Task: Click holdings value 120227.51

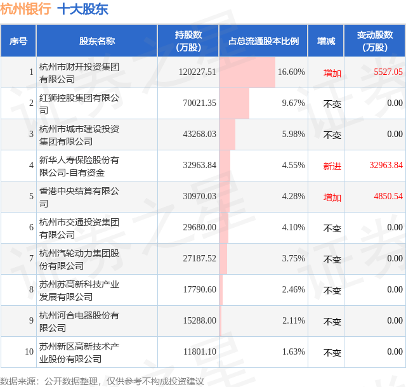Action: [x=197, y=72]
